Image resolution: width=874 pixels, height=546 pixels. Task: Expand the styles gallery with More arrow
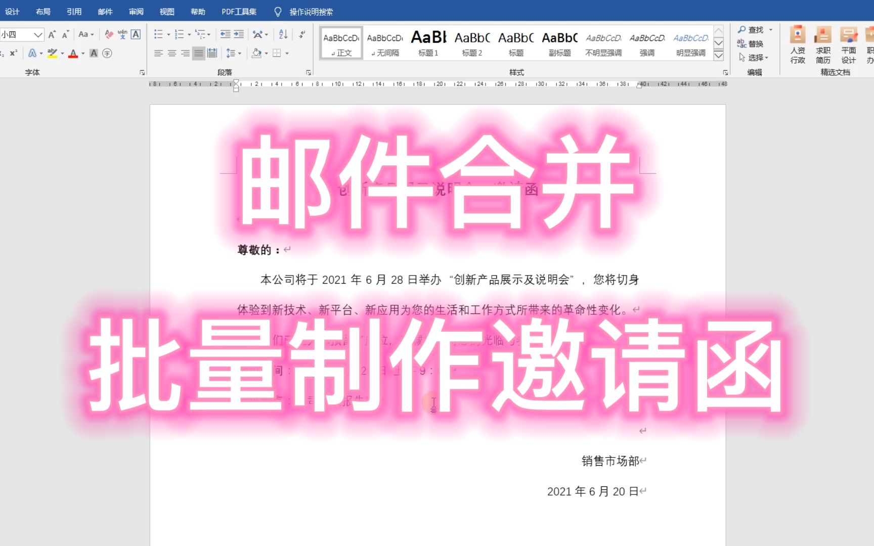[x=718, y=56]
